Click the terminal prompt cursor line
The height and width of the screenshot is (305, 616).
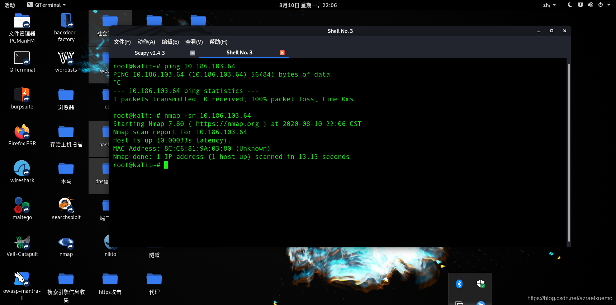[141, 165]
